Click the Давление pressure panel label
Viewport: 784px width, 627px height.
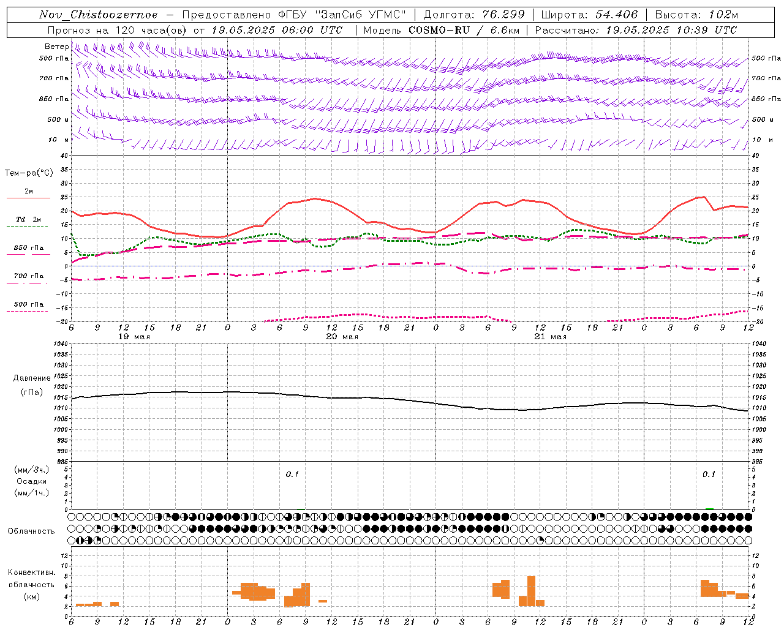(x=31, y=378)
